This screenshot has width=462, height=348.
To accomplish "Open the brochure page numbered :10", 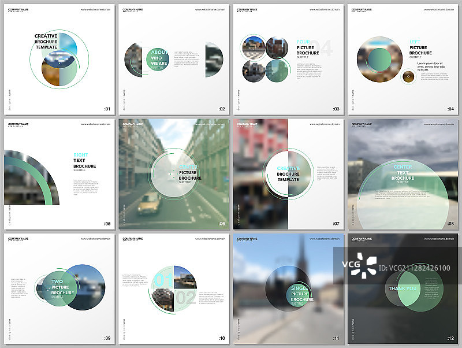I will pyautogui.click(x=174, y=288).
